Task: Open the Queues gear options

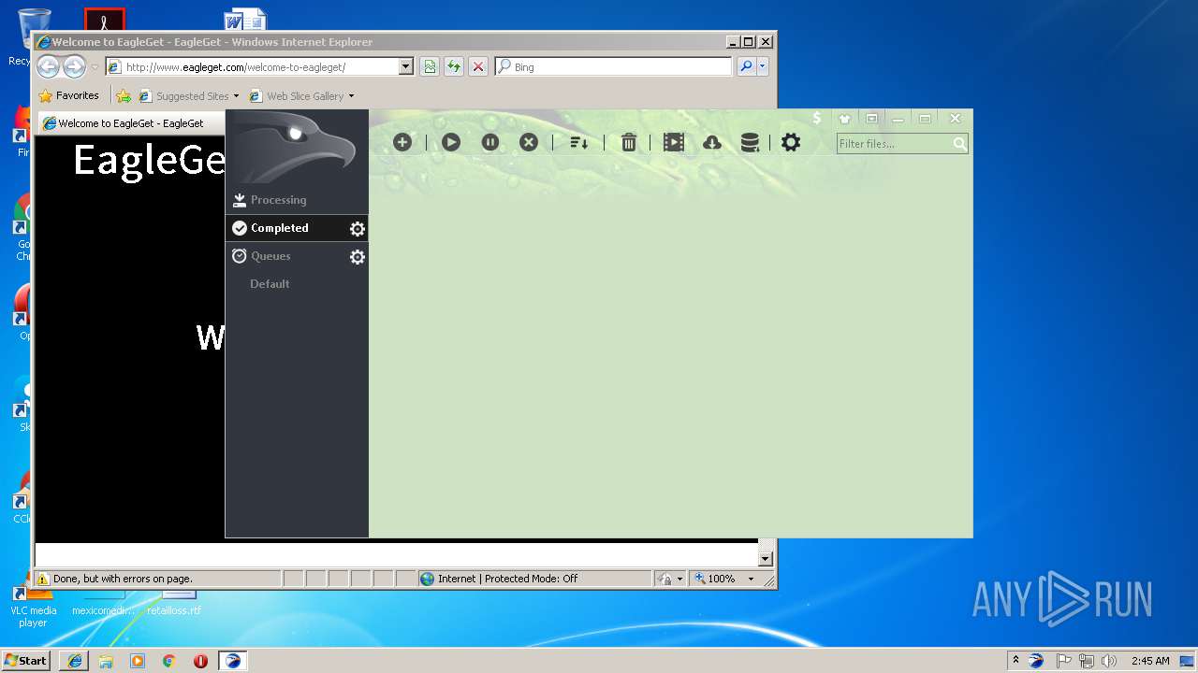Action: tap(357, 257)
